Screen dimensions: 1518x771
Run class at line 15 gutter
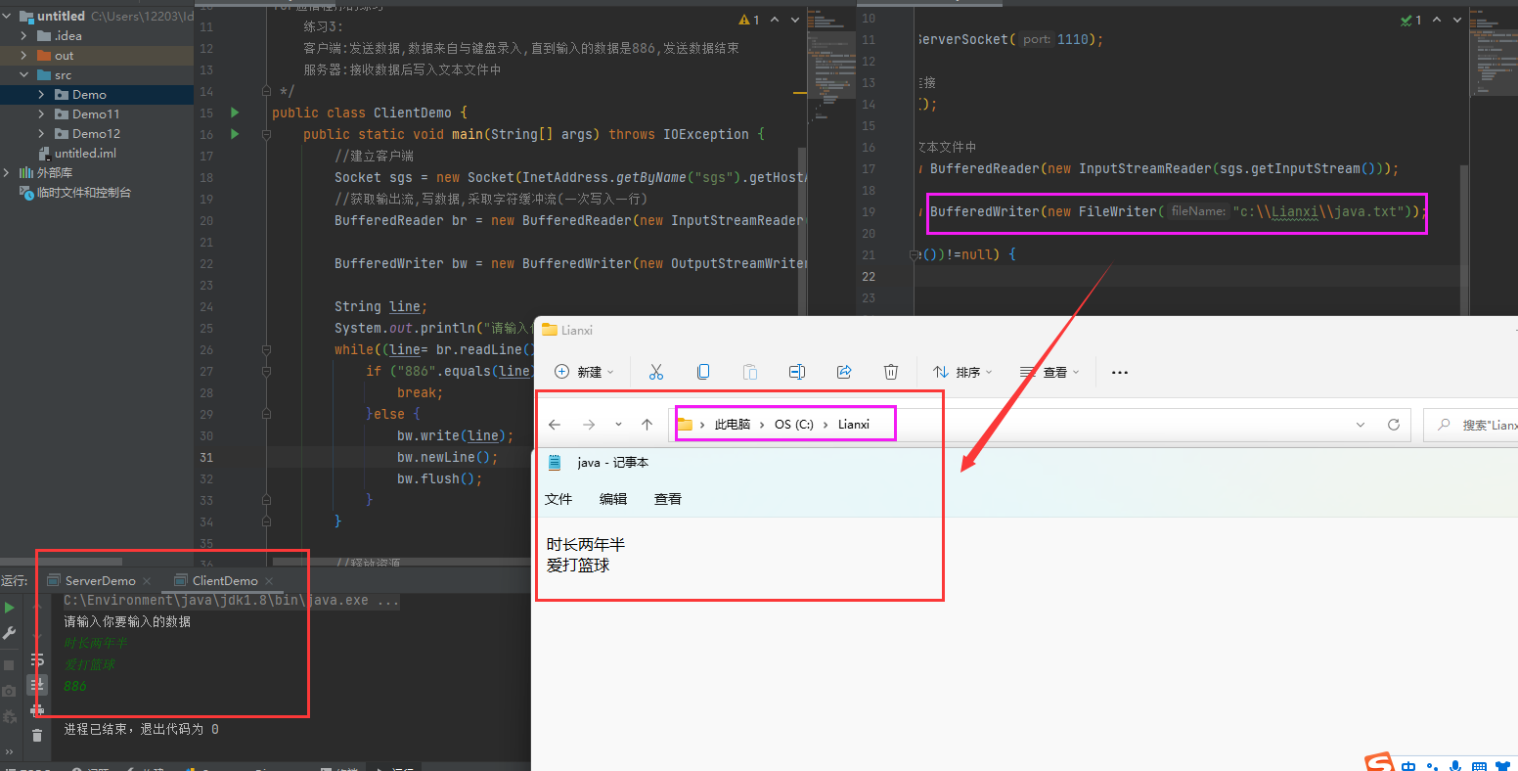click(235, 113)
